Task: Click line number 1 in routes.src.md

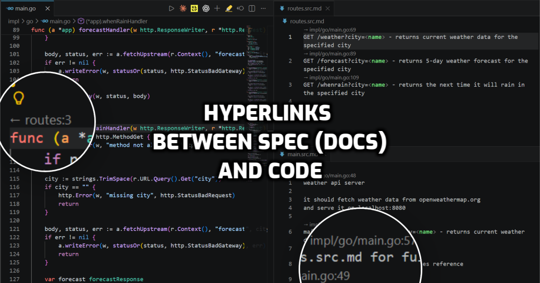Action: [x=290, y=37]
